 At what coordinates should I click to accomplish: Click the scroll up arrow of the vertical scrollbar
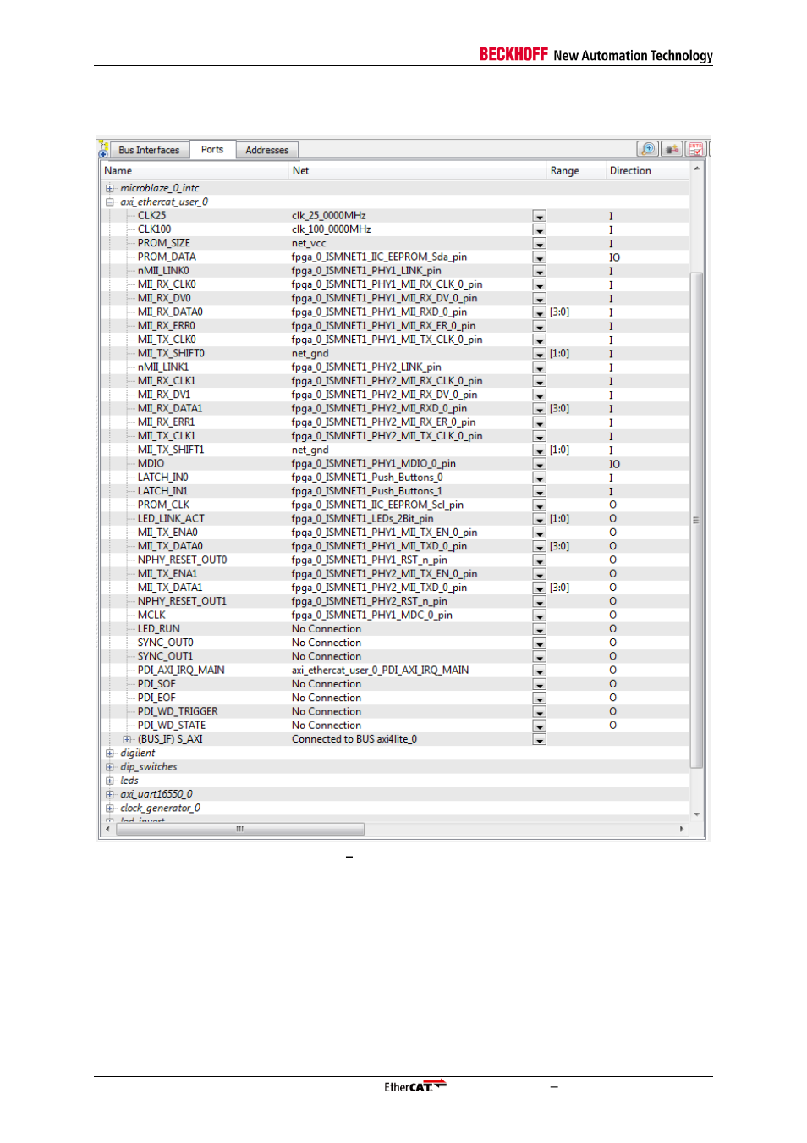pyautogui.click(x=697, y=168)
